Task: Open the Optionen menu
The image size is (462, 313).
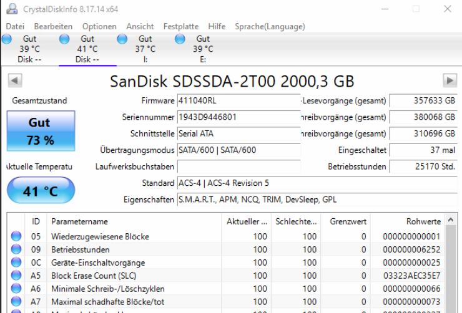Action: 99,26
